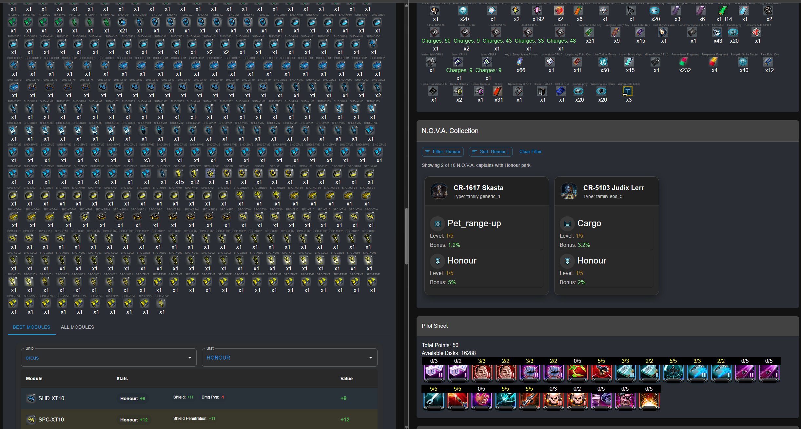
Task: Click Skasta's Honour perk icon
Action: click(x=438, y=261)
